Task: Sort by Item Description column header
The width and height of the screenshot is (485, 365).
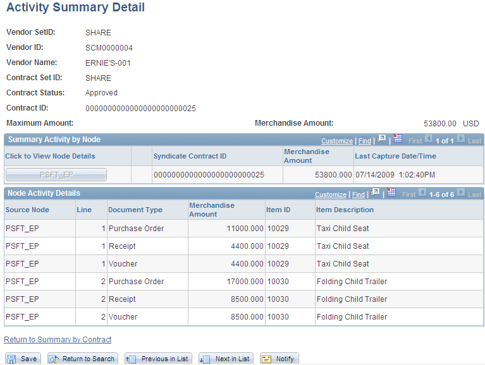Action: [345, 210]
